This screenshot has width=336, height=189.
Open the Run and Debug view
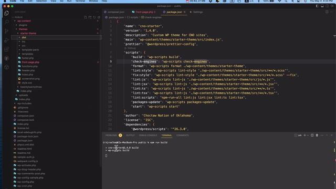click(x=6, y=40)
